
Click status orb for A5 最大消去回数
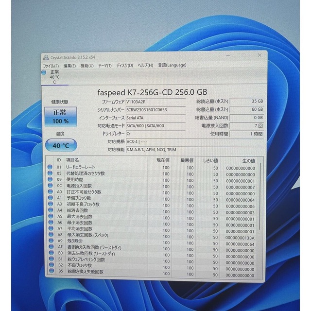[x=51, y=216]
